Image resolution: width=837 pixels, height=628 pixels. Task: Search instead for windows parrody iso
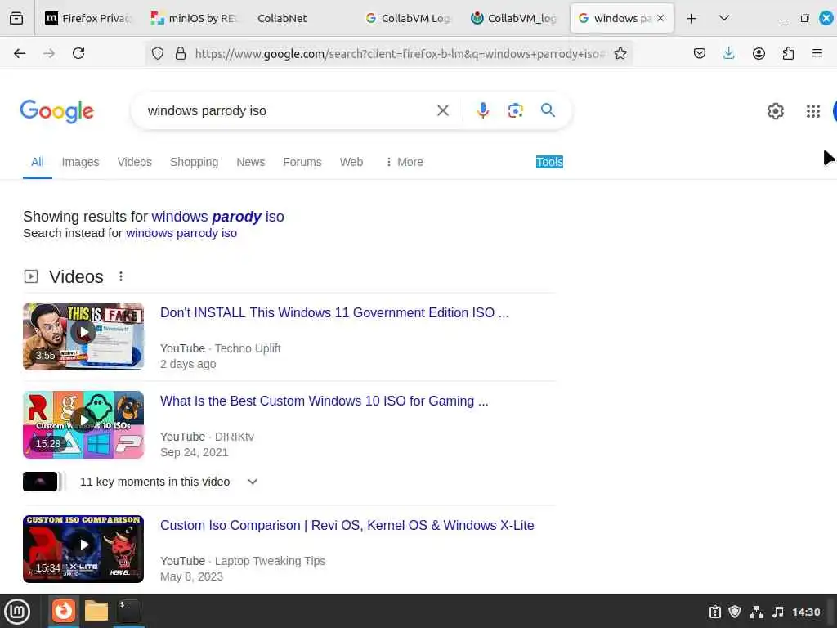181,233
